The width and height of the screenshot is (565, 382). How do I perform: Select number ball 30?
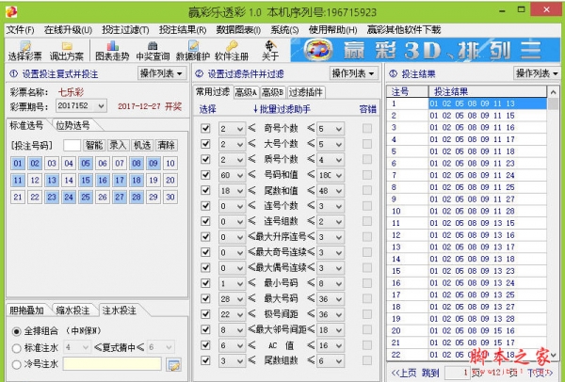[x=170, y=197]
